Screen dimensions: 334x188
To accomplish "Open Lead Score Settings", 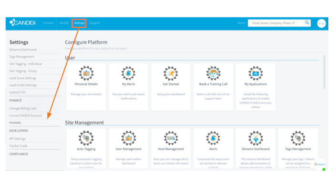I will [x=23, y=78].
